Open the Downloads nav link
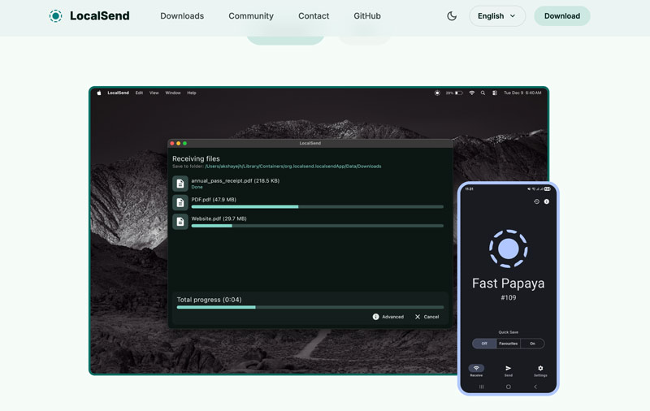Image resolution: width=650 pixels, height=411 pixels. click(x=182, y=16)
